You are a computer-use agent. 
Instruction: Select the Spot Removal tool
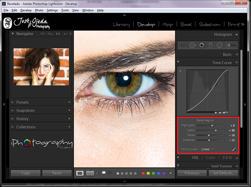coord(193,45)
